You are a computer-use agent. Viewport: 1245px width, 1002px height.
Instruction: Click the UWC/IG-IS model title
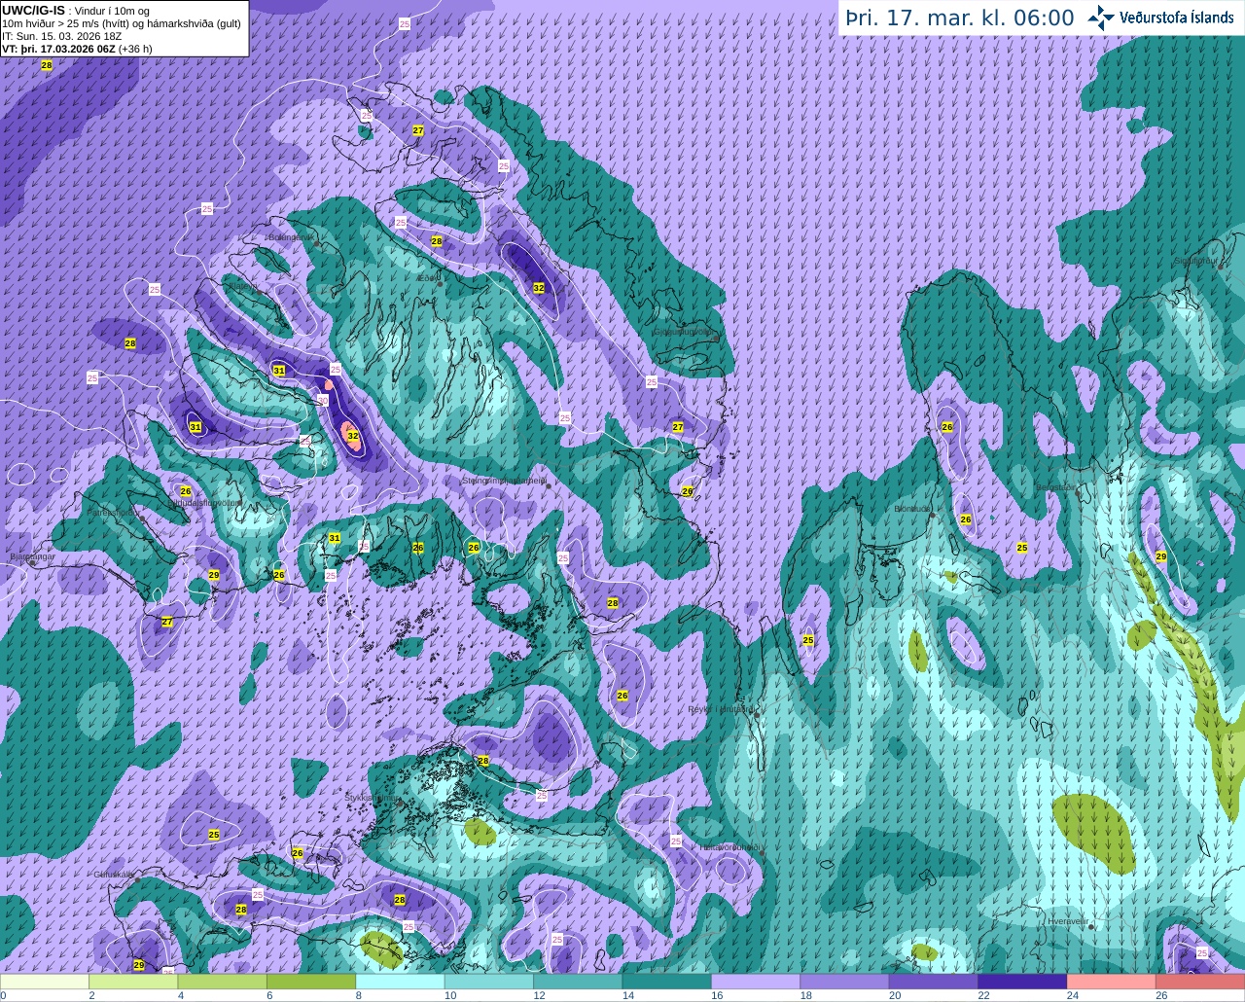point(33,10)
